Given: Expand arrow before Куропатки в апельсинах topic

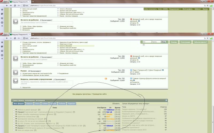Looking at the screenshot, I should (x=16, y=116).
